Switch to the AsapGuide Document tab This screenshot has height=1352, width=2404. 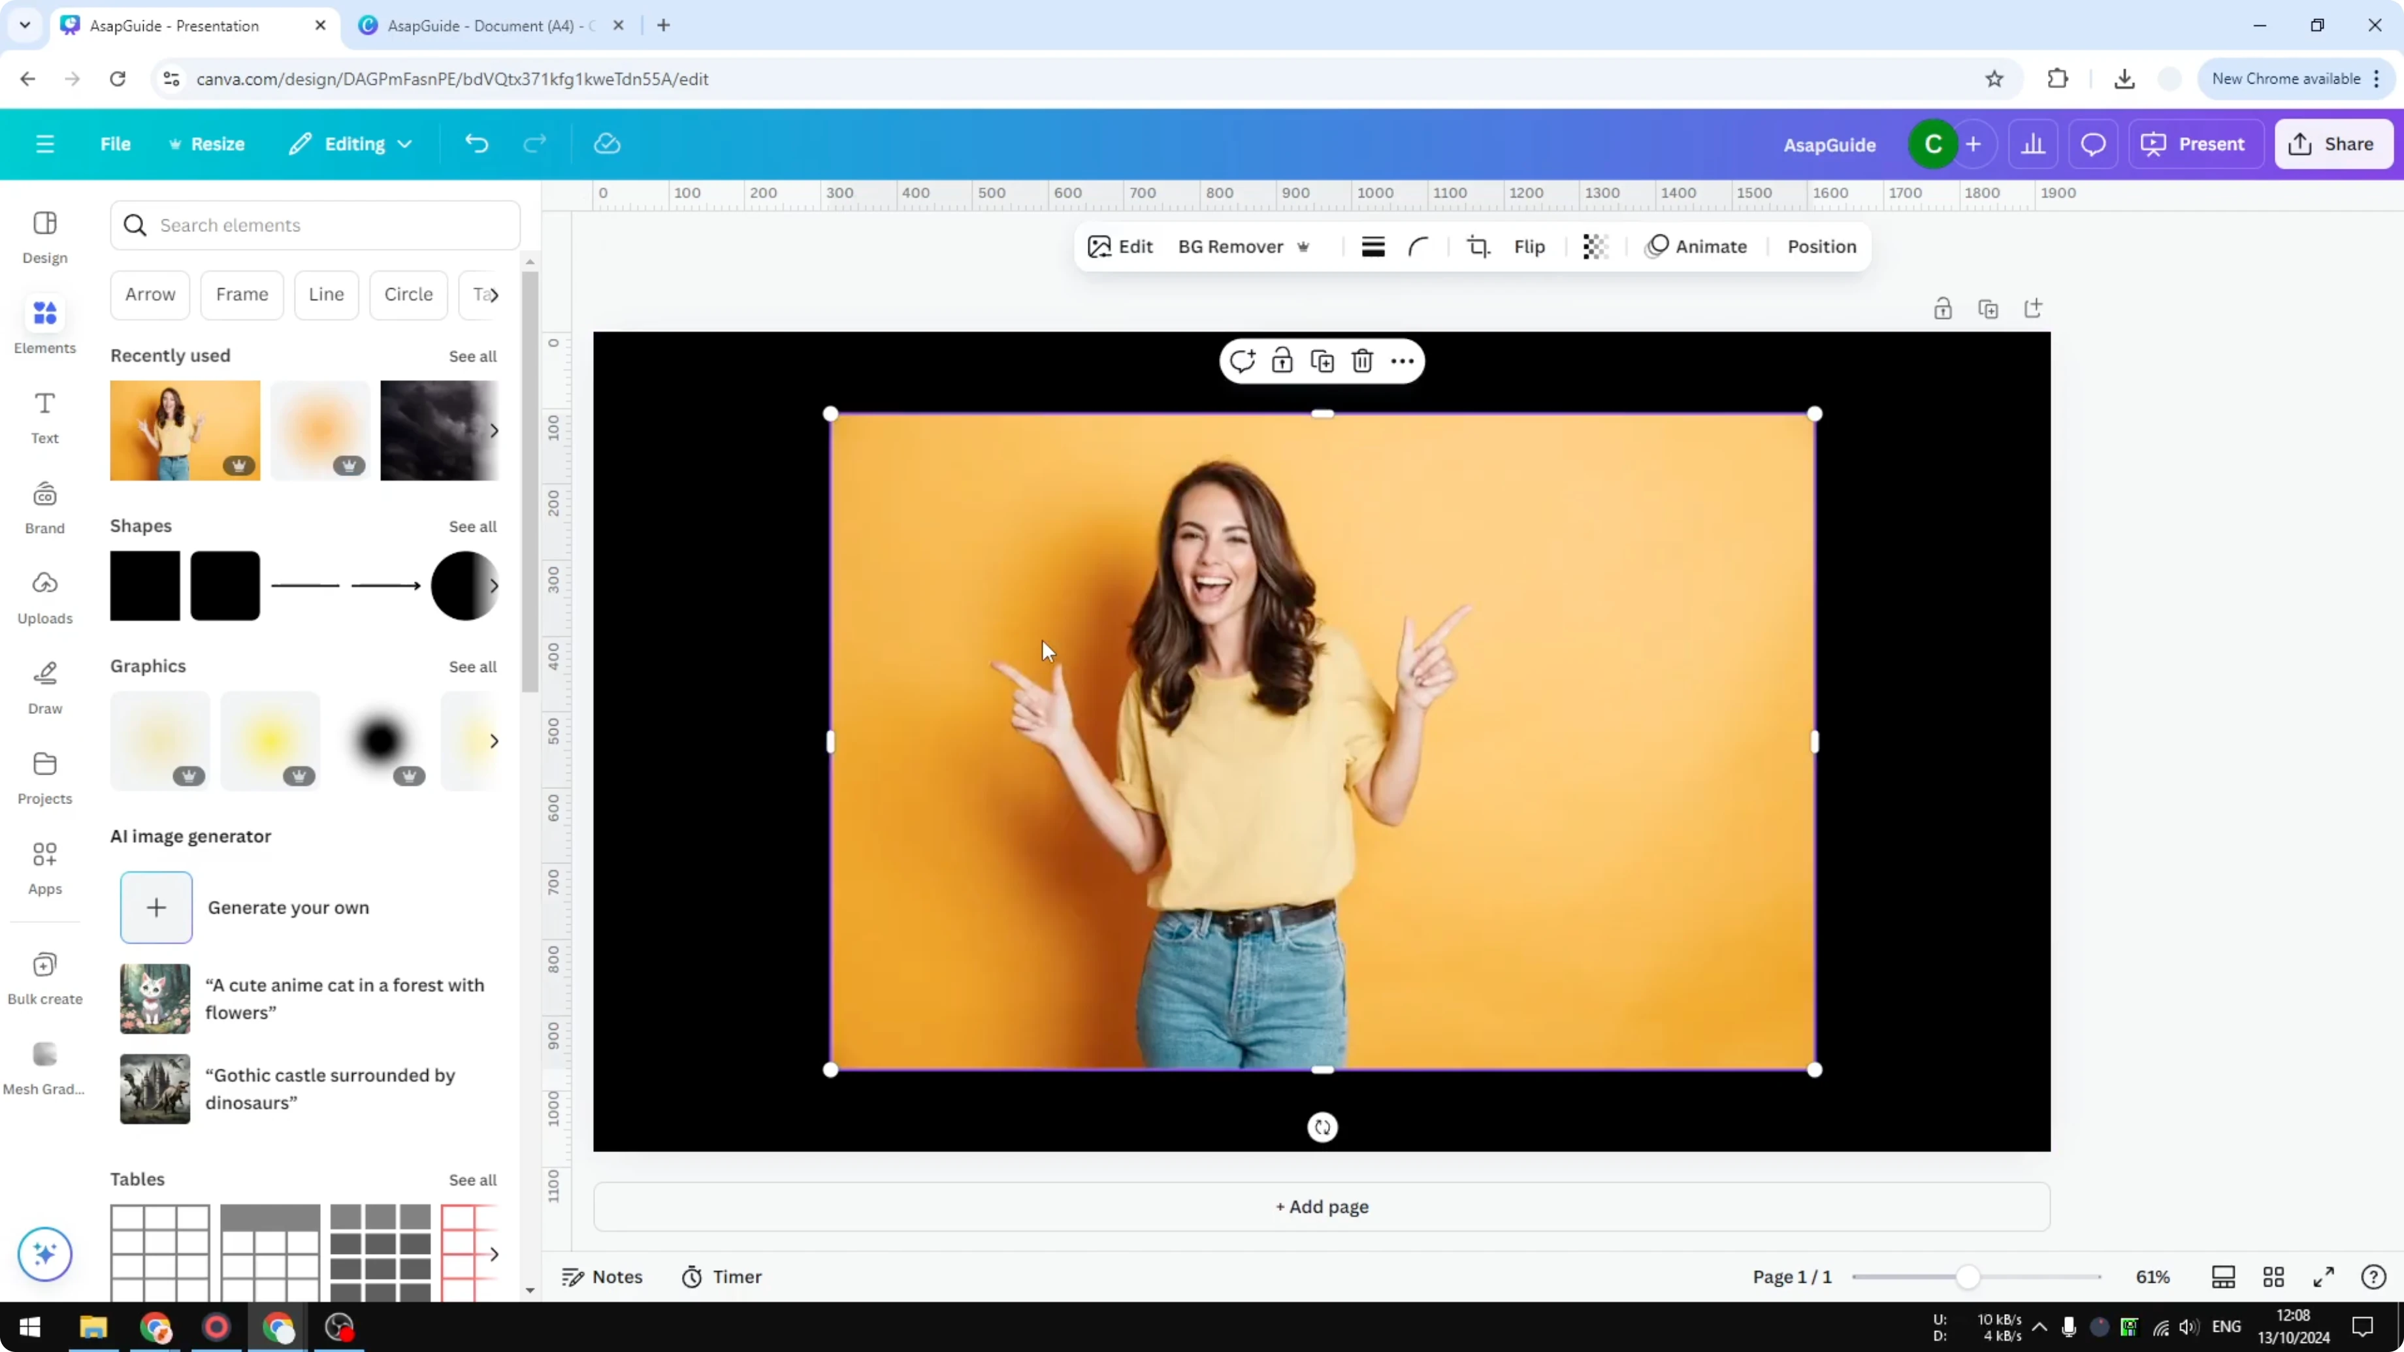(485, 25)
